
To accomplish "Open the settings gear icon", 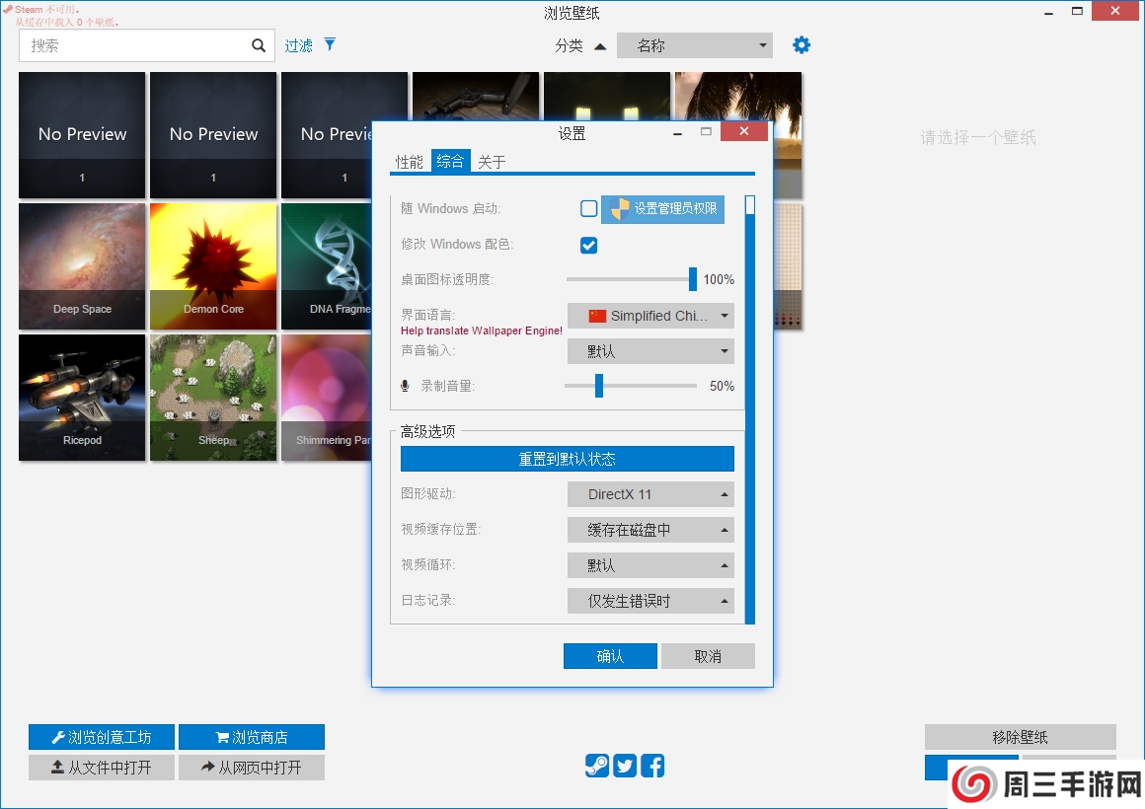I will pyautogui.click(x=801, y=44).
